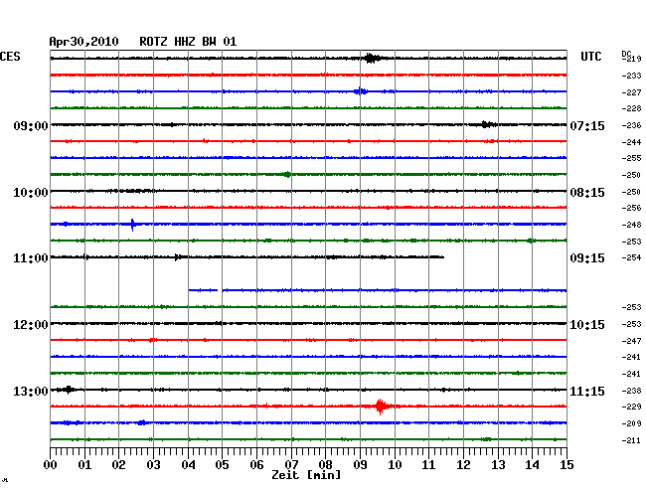The width and height of the screenshot is (646, 491).
Task: Click the 13 minute axis tick label
Action: (498, 464)
